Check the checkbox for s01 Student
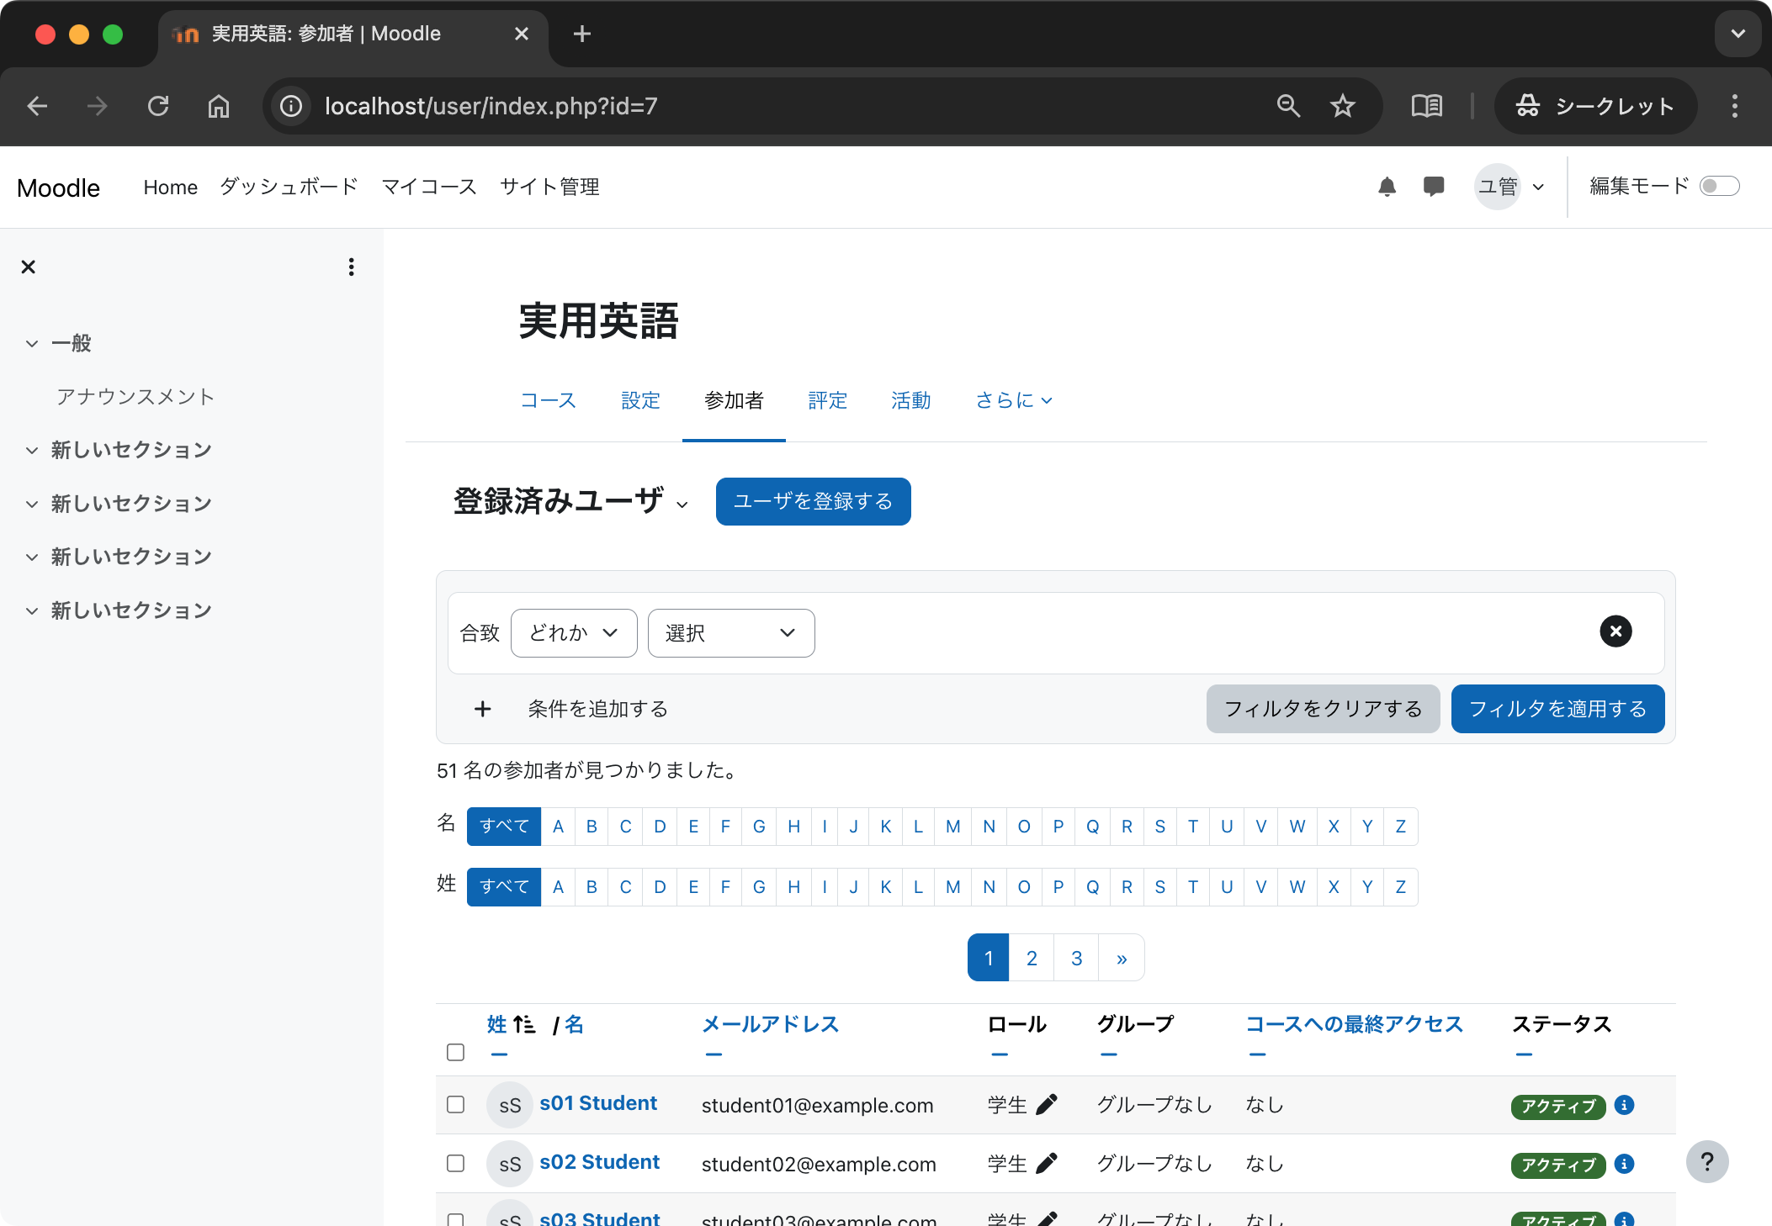The width and height of the screenshot is (1772, 1226). tap(455, 1105)
